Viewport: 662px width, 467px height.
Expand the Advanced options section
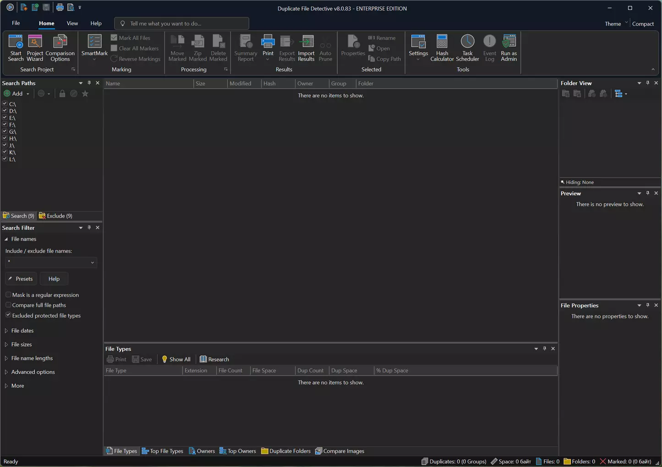click(x=6, y=372)
